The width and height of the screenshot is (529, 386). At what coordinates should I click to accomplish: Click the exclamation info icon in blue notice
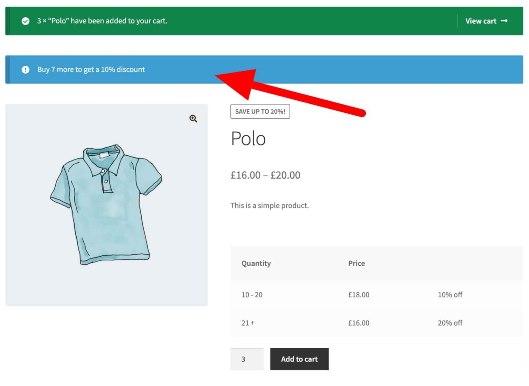pos(25,70)
